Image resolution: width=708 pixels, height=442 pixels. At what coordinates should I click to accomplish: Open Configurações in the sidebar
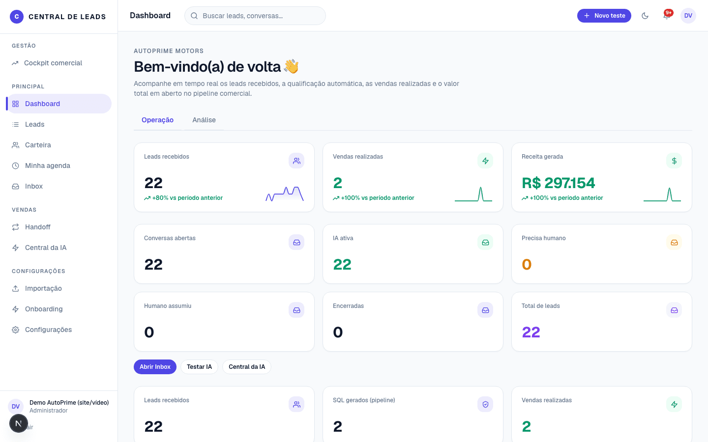(x=59, y=330)
